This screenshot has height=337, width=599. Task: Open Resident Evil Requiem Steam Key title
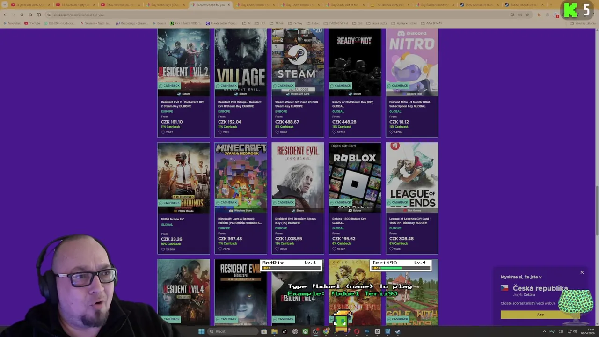[x=296, y=220]
